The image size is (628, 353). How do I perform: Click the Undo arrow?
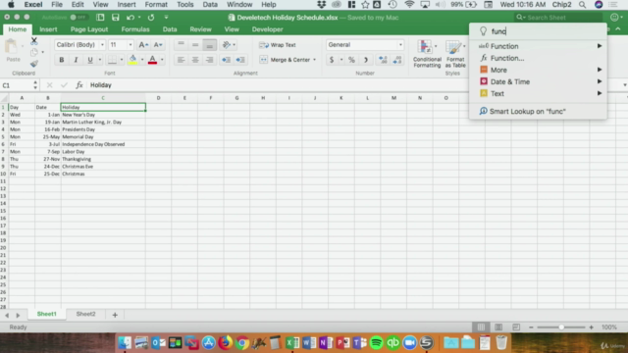tap(131, 18)
